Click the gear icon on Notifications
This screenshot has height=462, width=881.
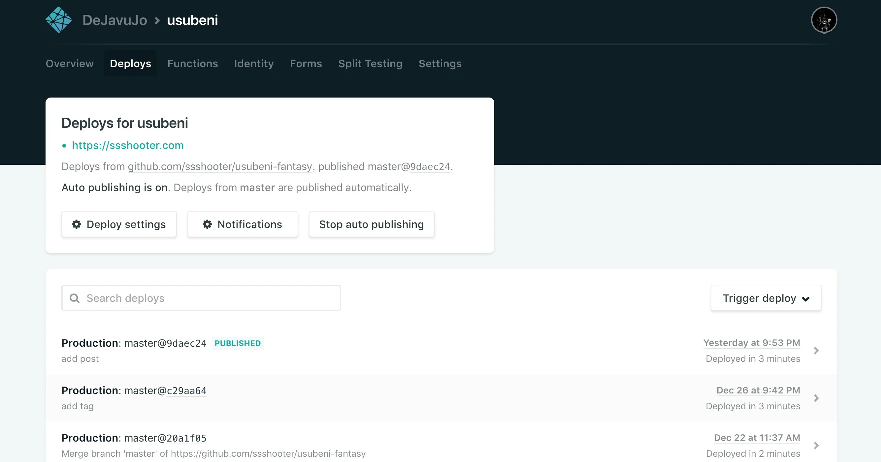tap(207, 224)
